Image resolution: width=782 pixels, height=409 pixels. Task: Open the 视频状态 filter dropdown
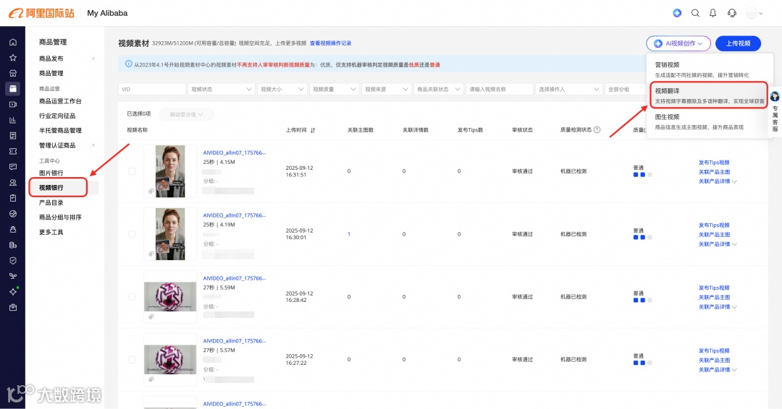click(x=221, y=89)
